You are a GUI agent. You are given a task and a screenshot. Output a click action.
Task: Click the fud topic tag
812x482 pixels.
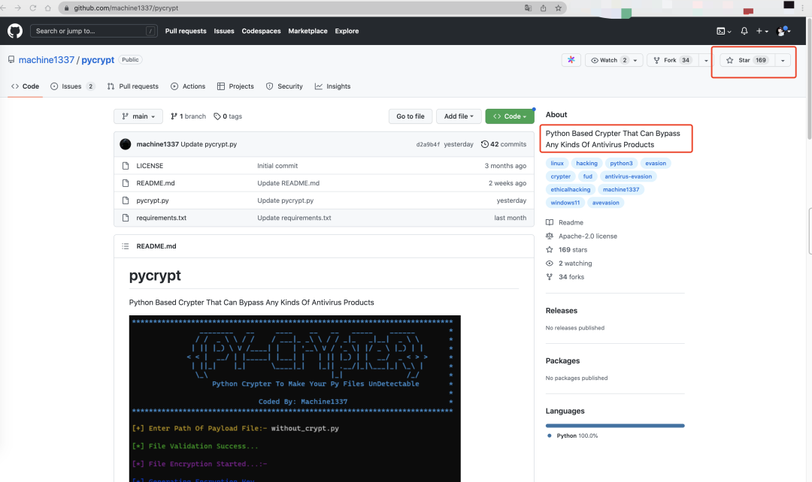coord(588,176)
